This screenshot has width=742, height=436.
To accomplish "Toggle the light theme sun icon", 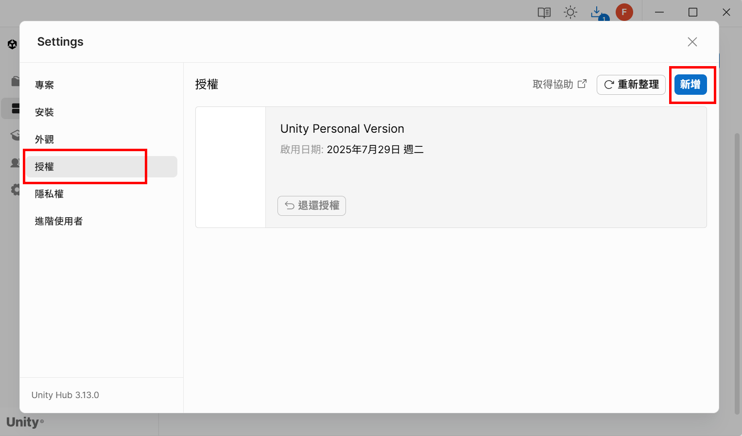I will tap(570, 13).
